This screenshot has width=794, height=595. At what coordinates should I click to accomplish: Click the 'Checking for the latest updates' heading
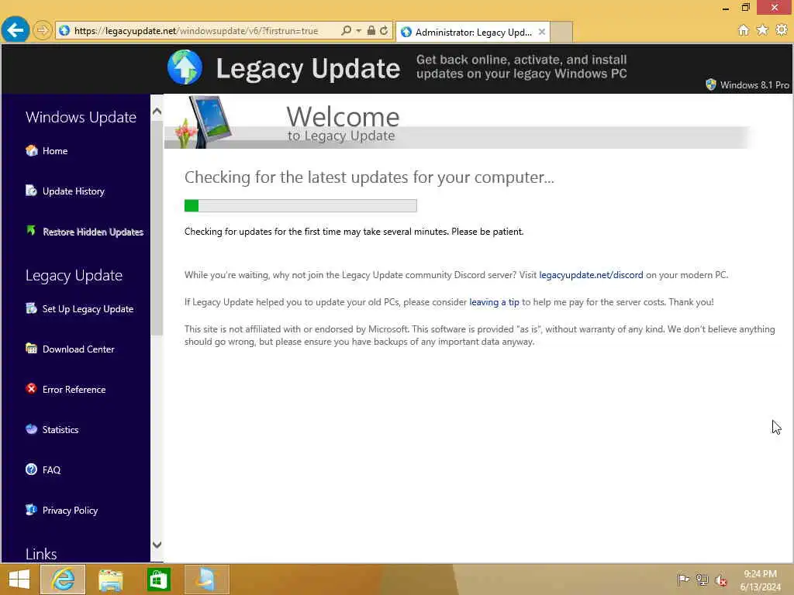point(369,177)
